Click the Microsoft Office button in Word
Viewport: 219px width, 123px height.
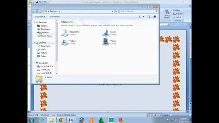30,3
